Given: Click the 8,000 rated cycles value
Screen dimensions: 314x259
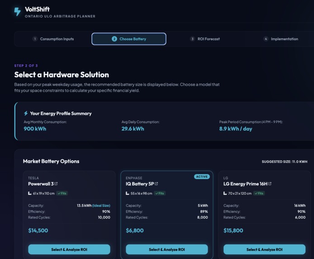Looking at the screenshot, I should (x=202, y=217).
